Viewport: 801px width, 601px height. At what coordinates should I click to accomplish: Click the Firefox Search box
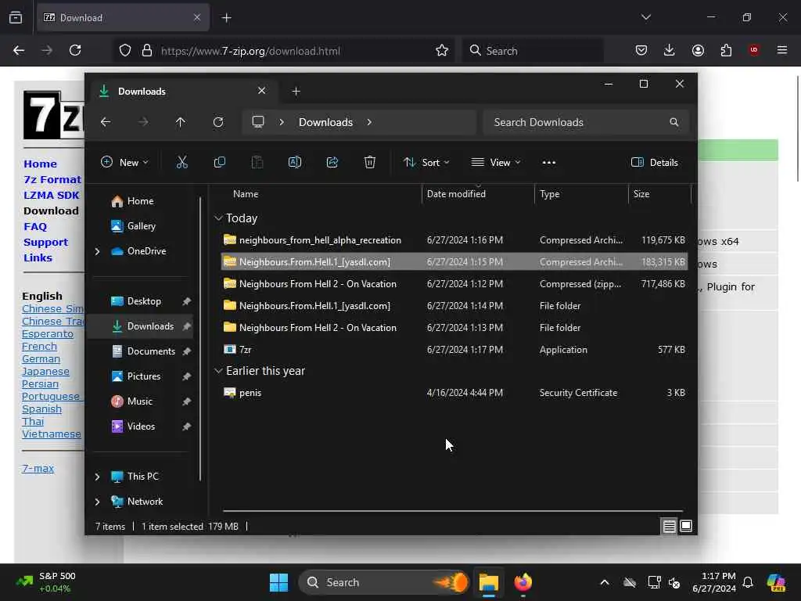[x=533, y=51]
